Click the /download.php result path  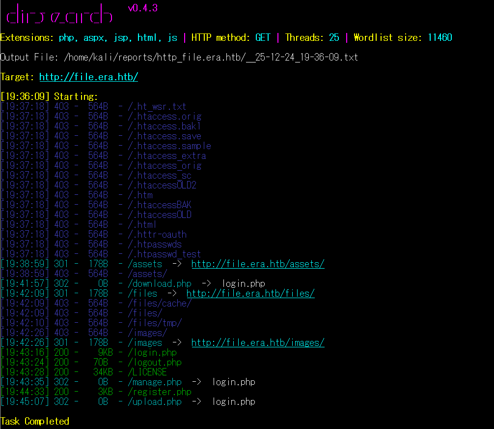pyautogui.click(x=160, y=284)
